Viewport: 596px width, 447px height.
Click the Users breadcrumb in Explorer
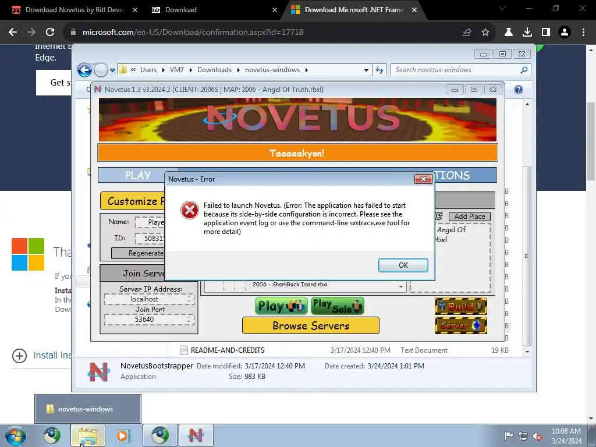[x=148, y=70]
